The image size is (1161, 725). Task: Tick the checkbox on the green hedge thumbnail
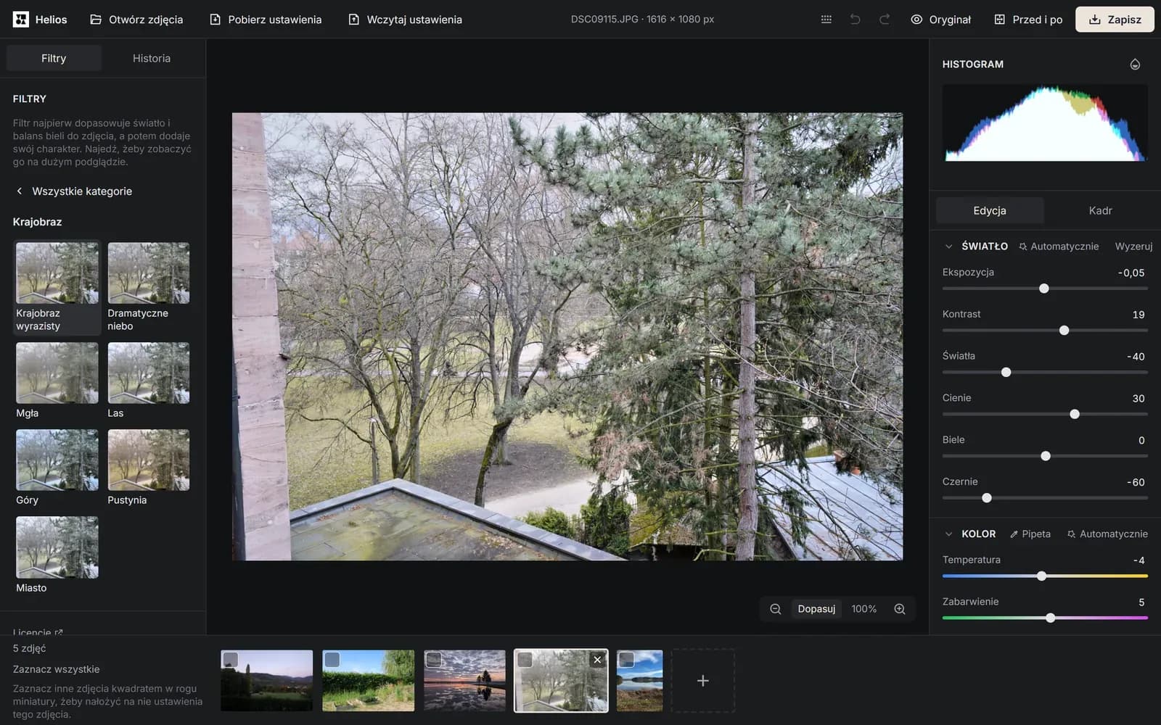click(332, 659)
